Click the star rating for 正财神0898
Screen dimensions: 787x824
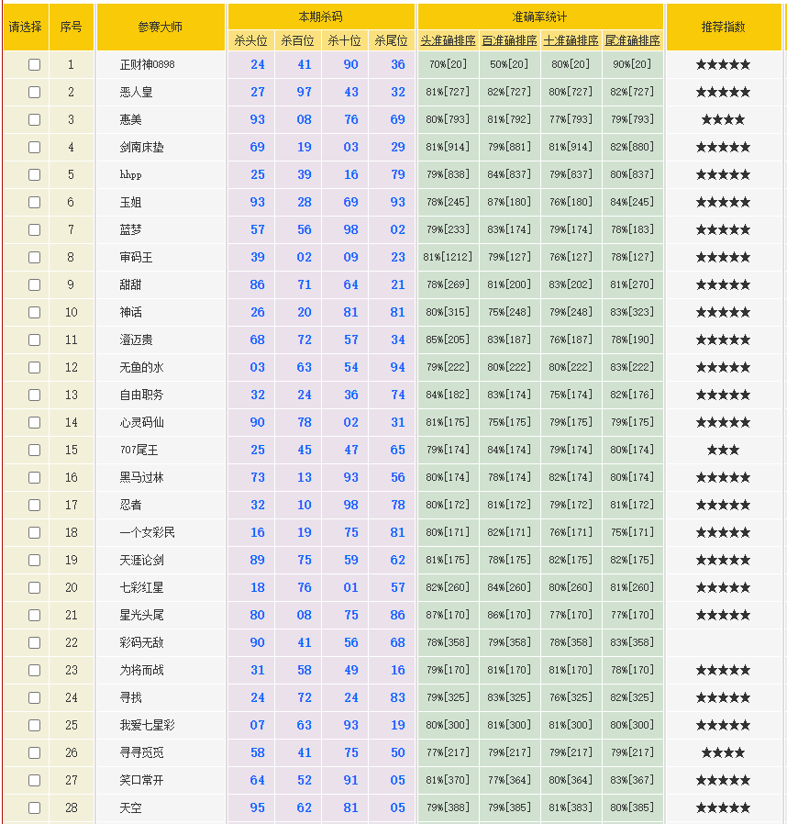pos(723,64)
